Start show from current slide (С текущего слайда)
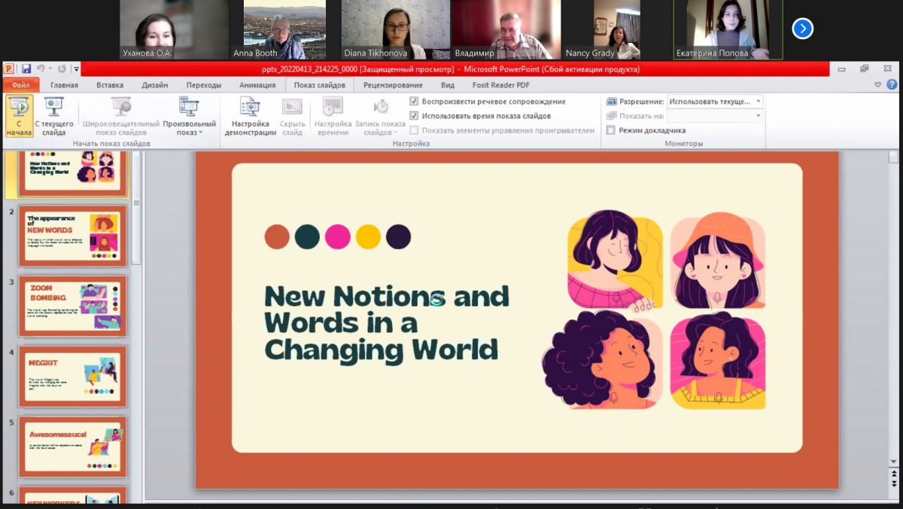 click(x=54, y=116)
